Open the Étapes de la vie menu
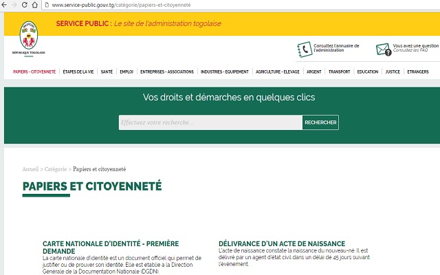This screenshot has width=440, height=275. coord(78,71)
